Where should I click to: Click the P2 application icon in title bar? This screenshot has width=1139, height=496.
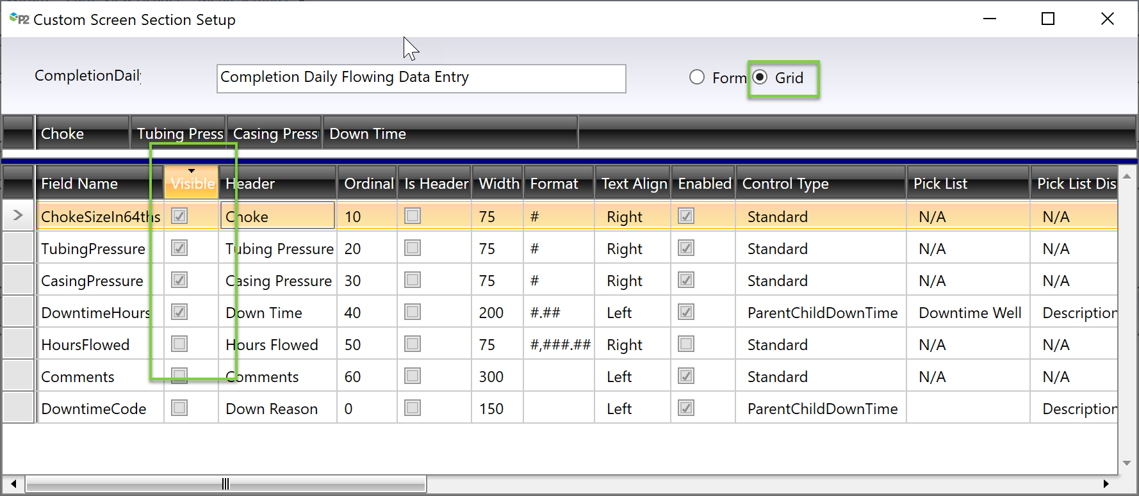point(19,19)
